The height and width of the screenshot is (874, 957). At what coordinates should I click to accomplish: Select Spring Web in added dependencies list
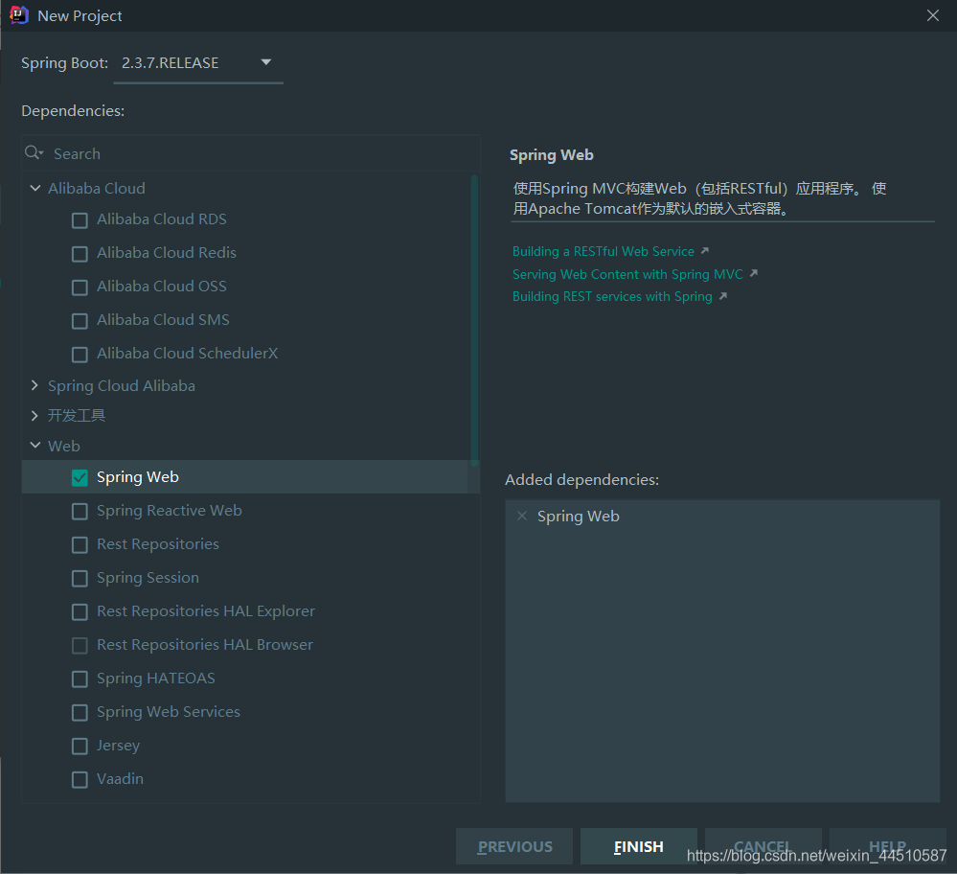click(578, 517)
